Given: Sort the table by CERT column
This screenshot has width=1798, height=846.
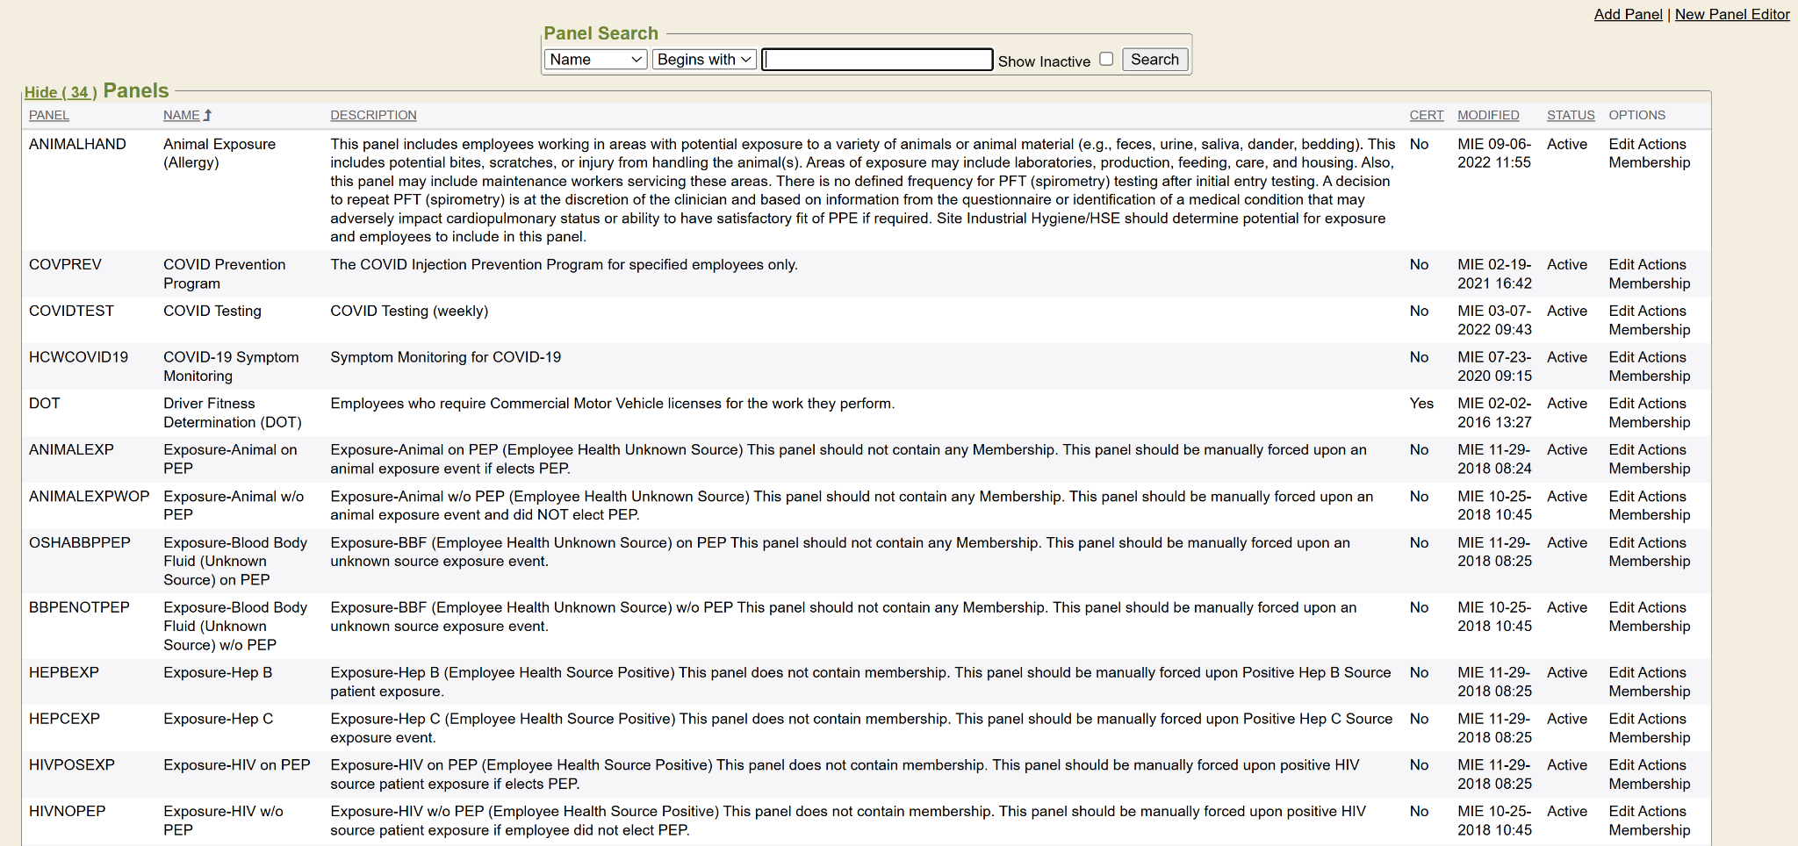Looking at the screenshot, I should [1426, 115].
